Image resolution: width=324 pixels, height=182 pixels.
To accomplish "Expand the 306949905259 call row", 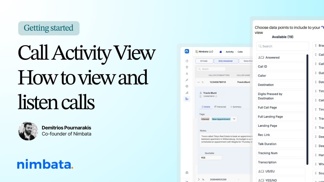I will [x=198, y=179].
